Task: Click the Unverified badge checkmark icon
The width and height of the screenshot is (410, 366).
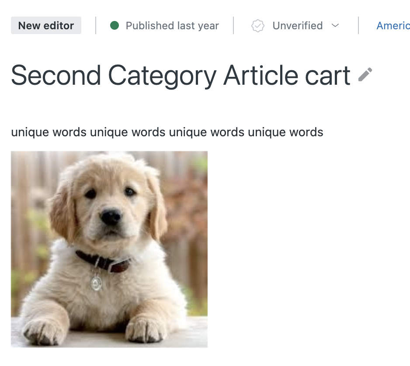Action: [258, 26]
